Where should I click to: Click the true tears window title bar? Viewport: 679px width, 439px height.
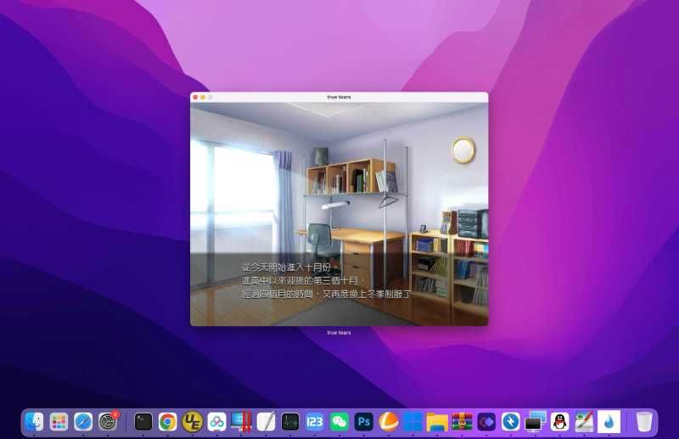[x=339, y=97]
